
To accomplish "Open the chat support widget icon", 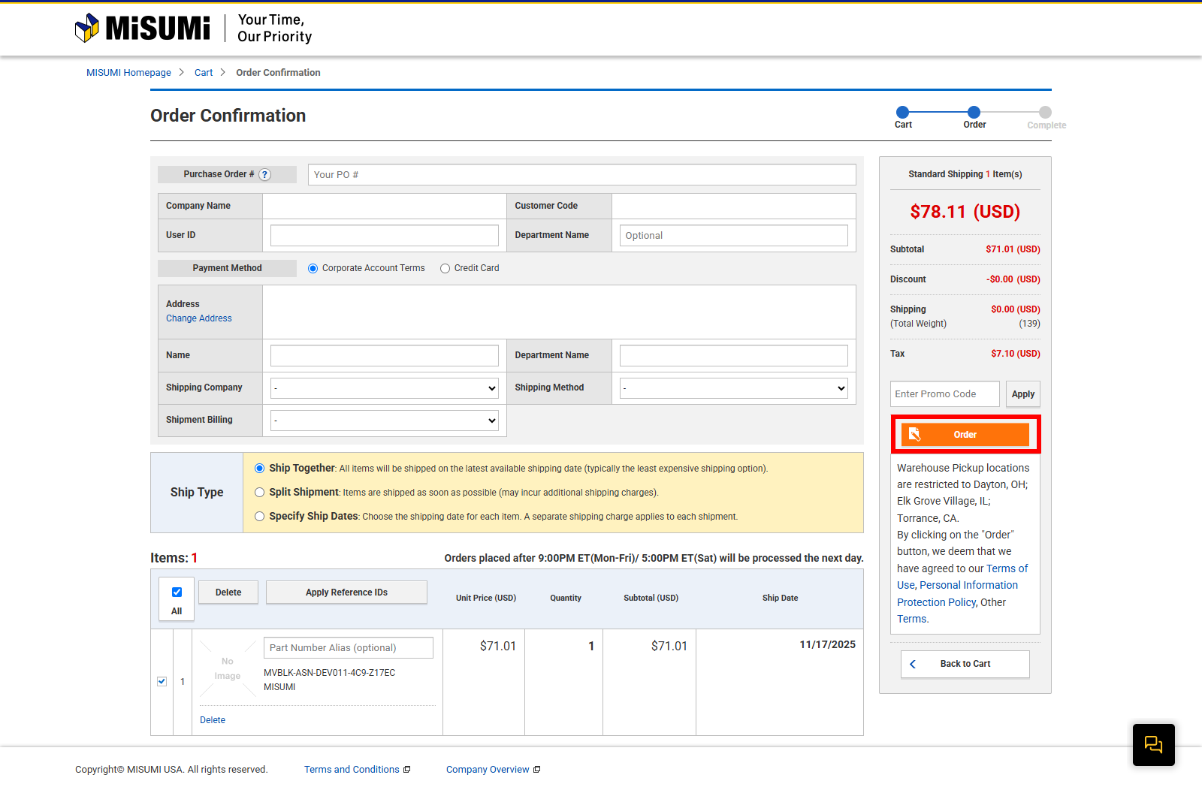I will (1153, 744).
